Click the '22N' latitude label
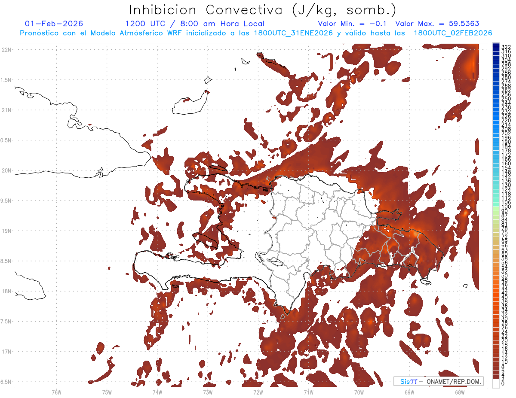 (x=6, y=50)
